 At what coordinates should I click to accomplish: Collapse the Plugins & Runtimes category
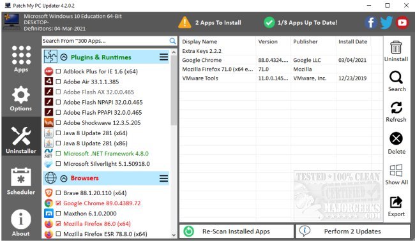tap(64, 57)
